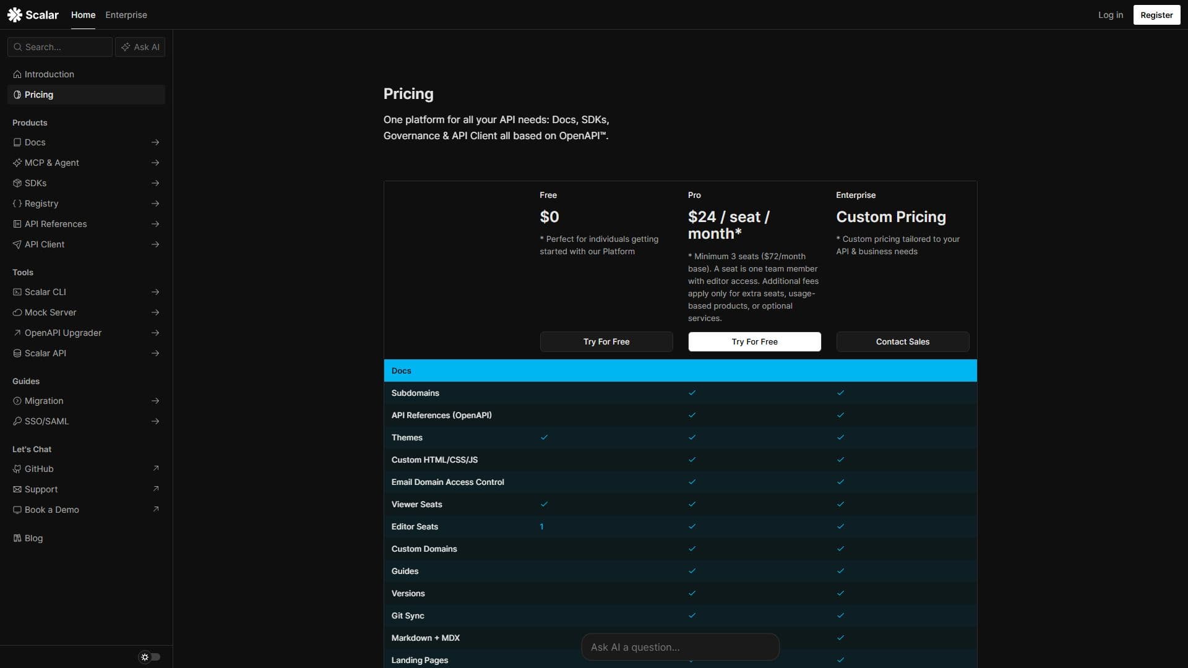Click the Ask AI button

pos(140,47)
